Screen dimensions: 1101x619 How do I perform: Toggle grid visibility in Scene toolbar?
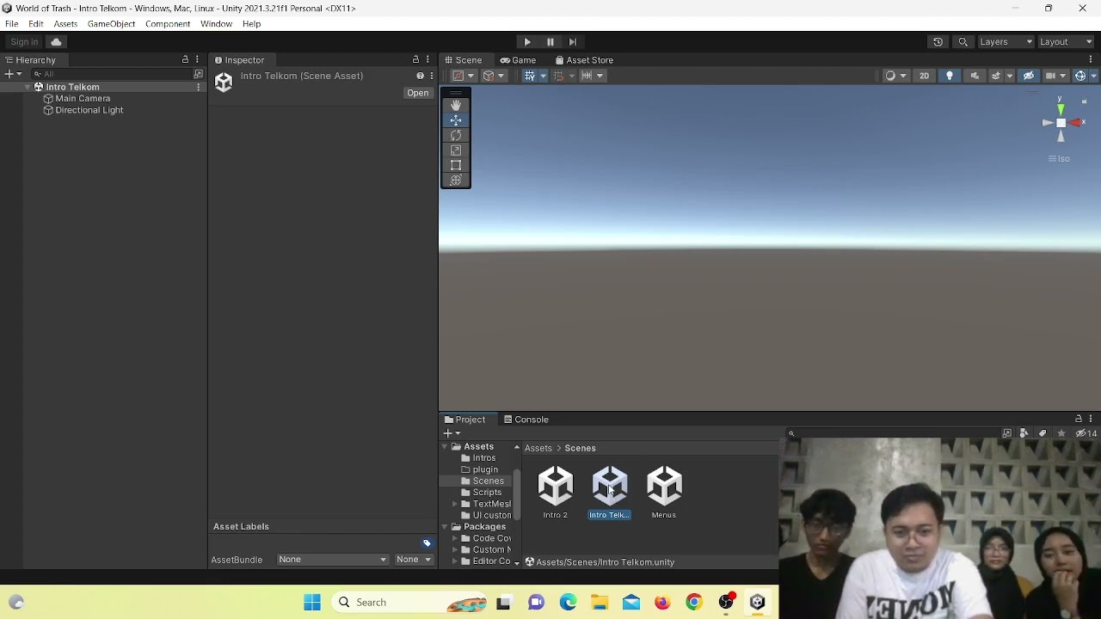pyautogui.click(x=530, y=76)
